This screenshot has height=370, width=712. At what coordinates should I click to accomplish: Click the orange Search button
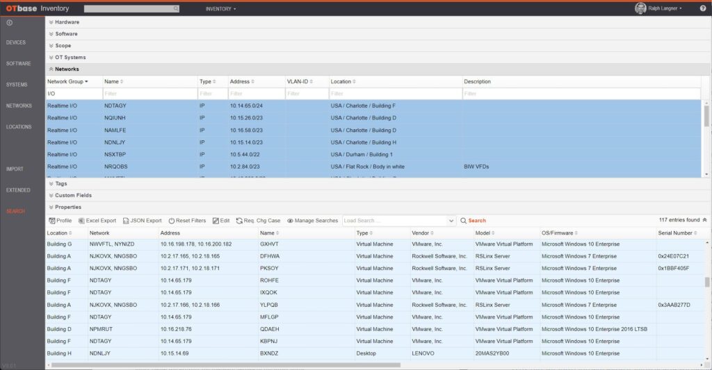click(473, 221)
